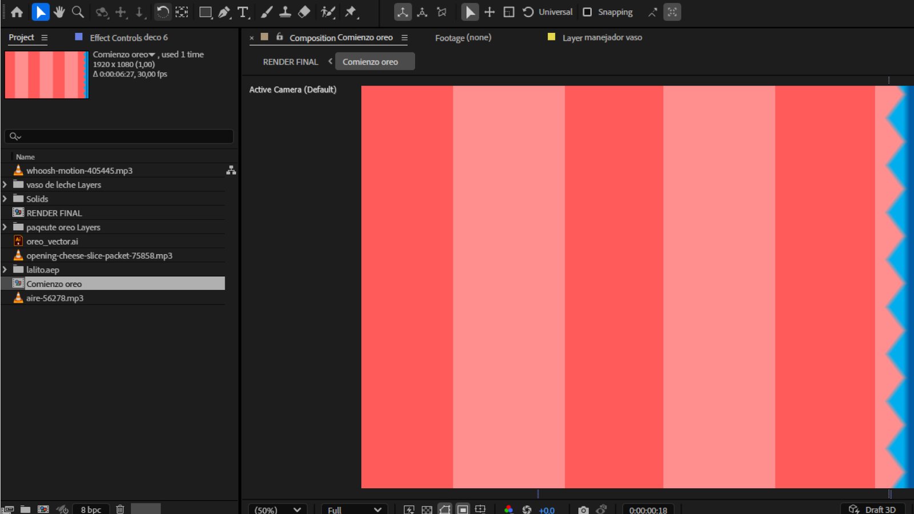
Task: Click the Name column header
Action: [x=25, y=157]
